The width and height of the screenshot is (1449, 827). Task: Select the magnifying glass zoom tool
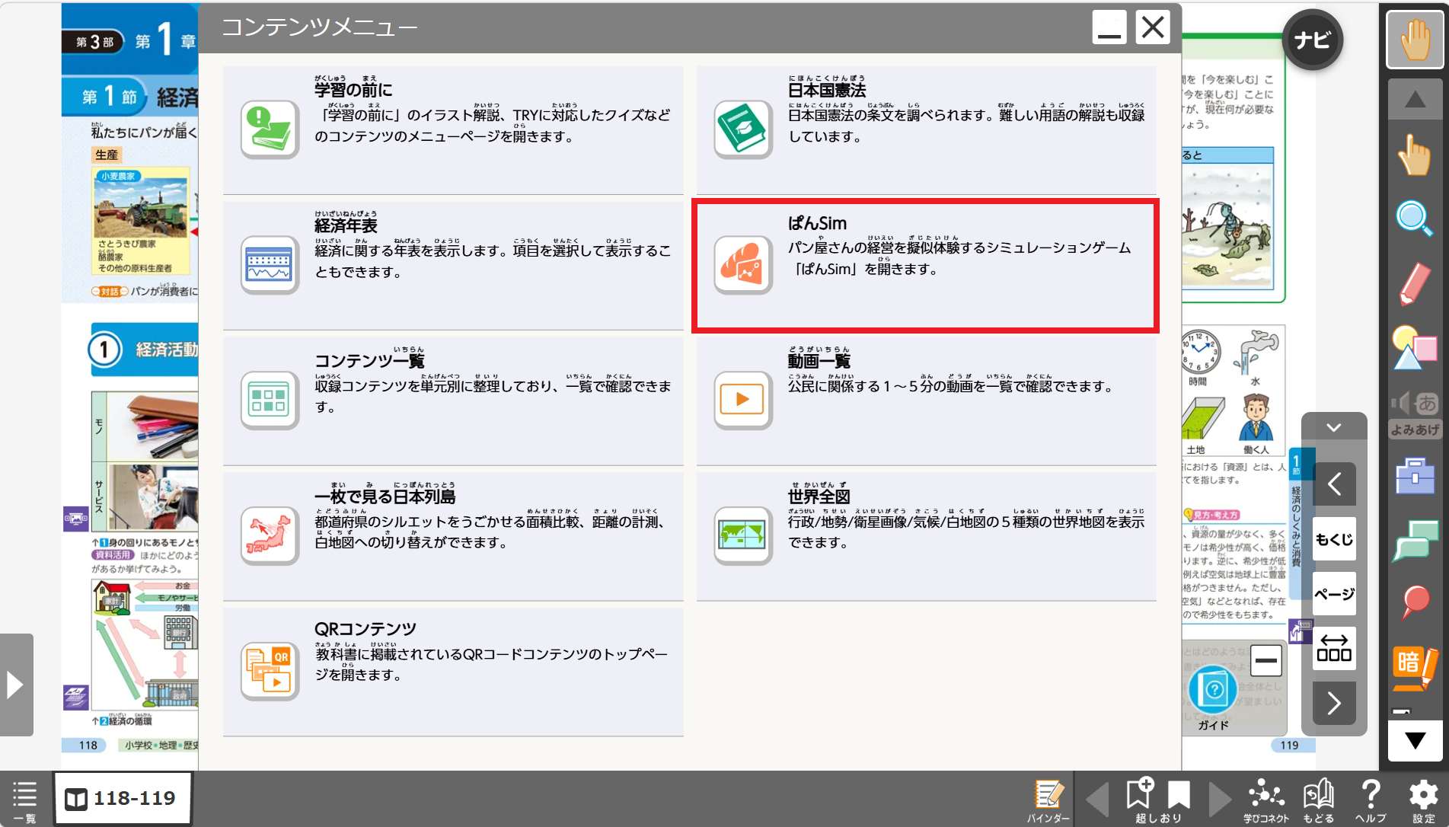pyautogui.click(x=1414, y=219)
